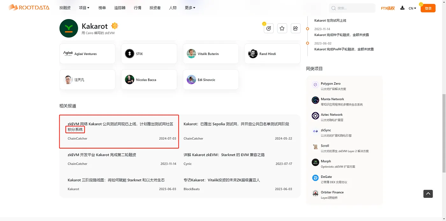Click the Aglaé Ventures logo
The height and width of the screenshot is (221, 446).
point(68,54)
